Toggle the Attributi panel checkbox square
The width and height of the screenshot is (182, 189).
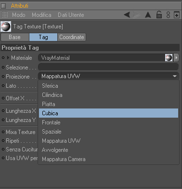point(3,6)
